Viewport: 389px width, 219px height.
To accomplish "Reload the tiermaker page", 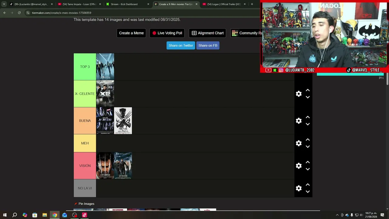I will [x=19, y=13].
